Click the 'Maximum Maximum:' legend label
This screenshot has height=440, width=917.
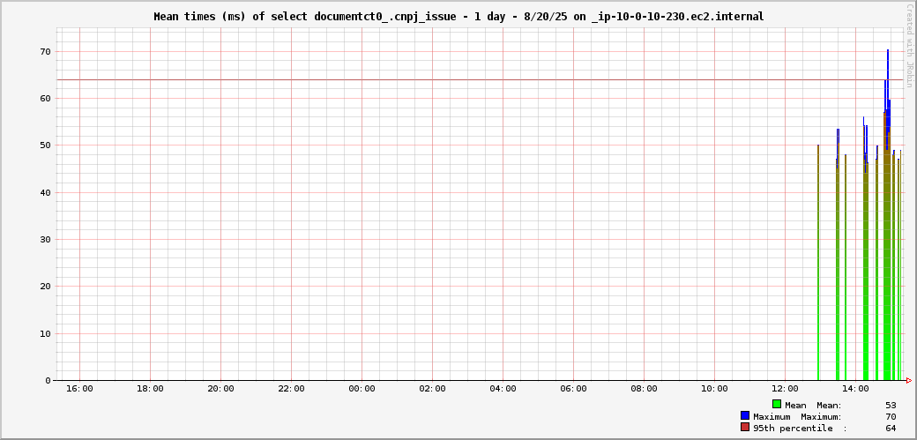click(x=798, y=416)
